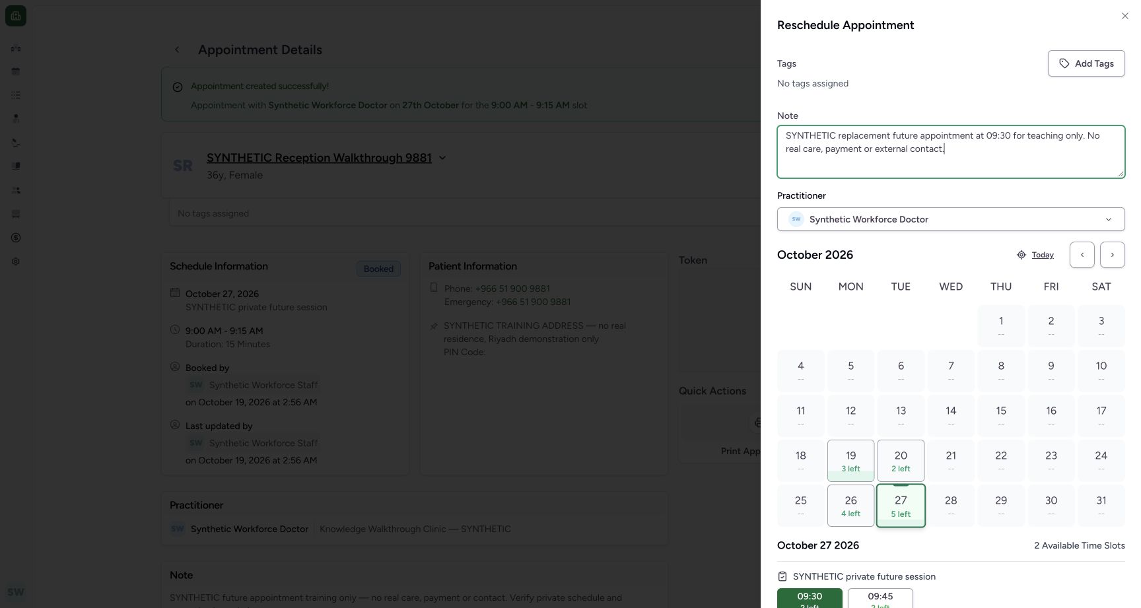Go to the previous month
The height and width of the screenshot is (608, 1141).
(x=1082, y=255)
